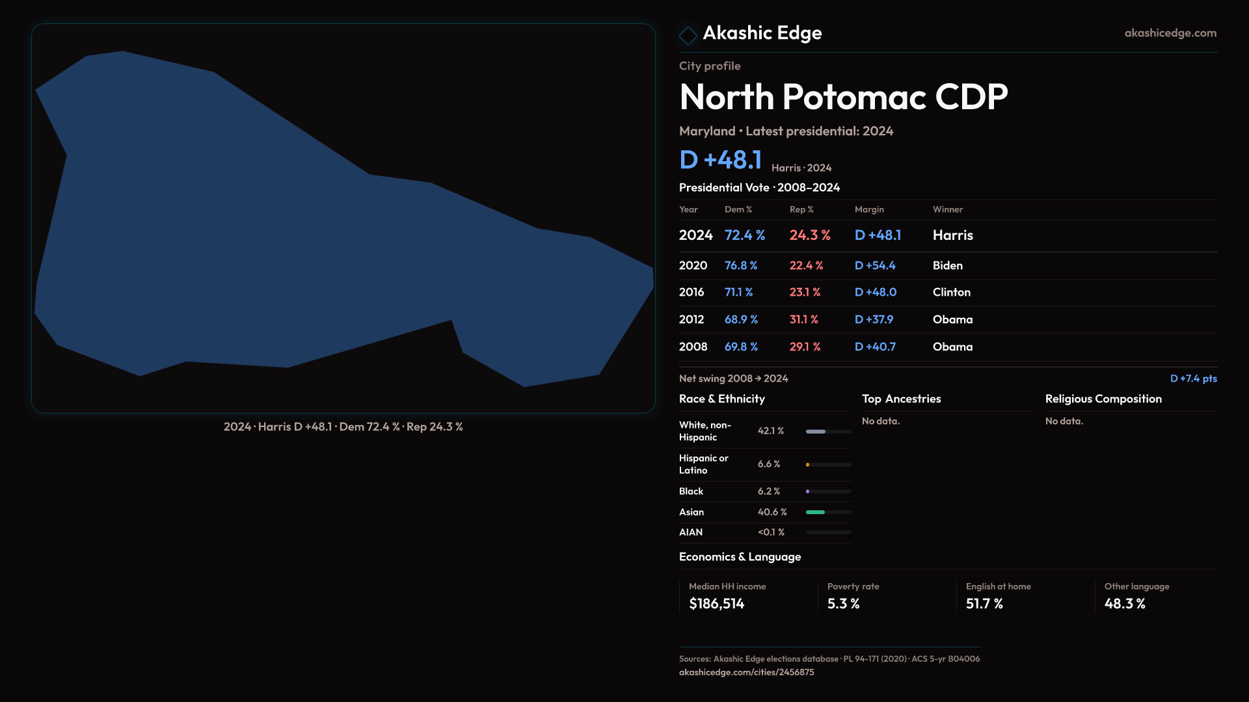Click the Asian percentage green bar
Viewport: 1249px width, 702px height.
(816, 512)
